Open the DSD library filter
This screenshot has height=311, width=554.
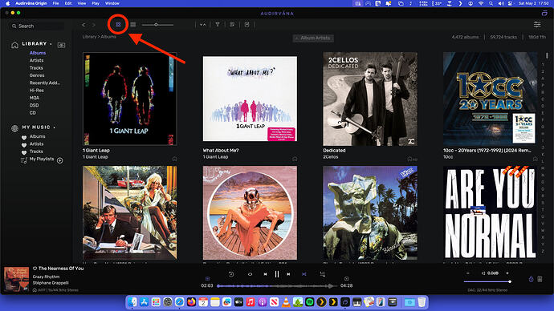click(x=34, y=105)
